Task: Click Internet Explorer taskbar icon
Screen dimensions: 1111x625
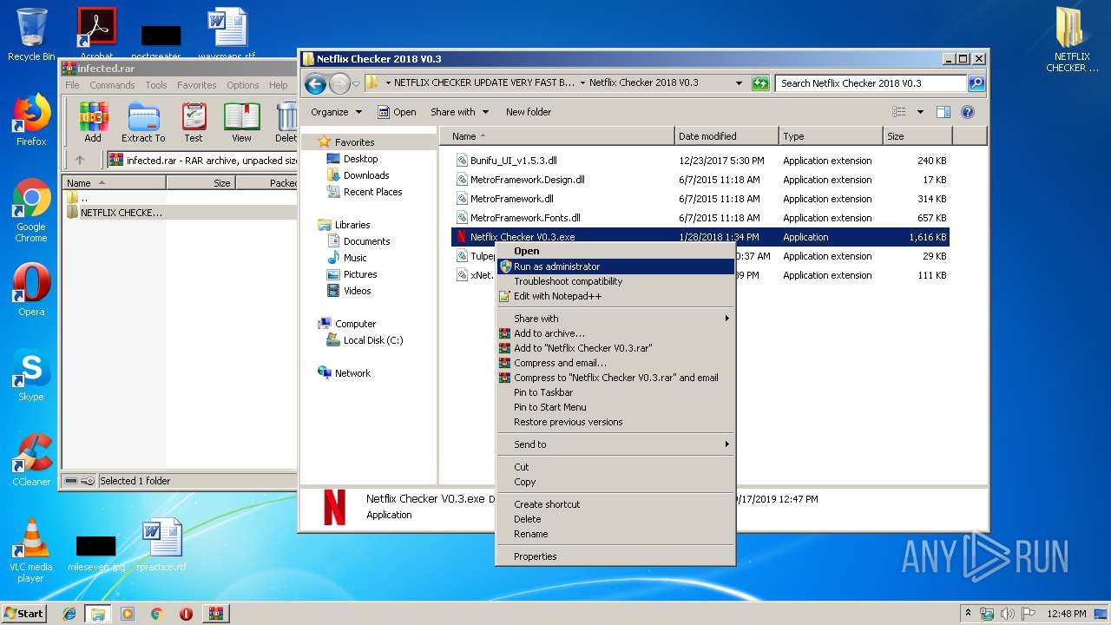Action: point(69,614)
